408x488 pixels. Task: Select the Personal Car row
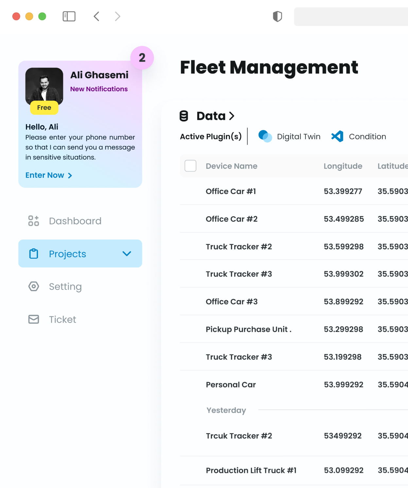pyautogui.click(x=294, y=384)
